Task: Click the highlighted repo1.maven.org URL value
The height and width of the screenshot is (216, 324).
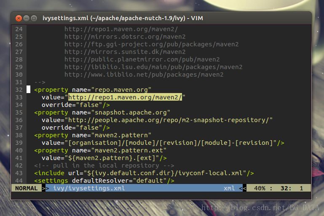Action: tap(125, 97)
